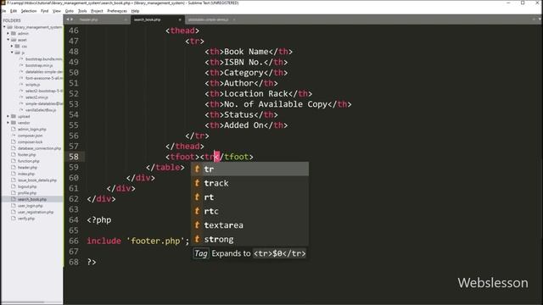The width and height of the screenshot is (543, 305).
Task: Close the search_book.php tab
Action: point(180,19)
